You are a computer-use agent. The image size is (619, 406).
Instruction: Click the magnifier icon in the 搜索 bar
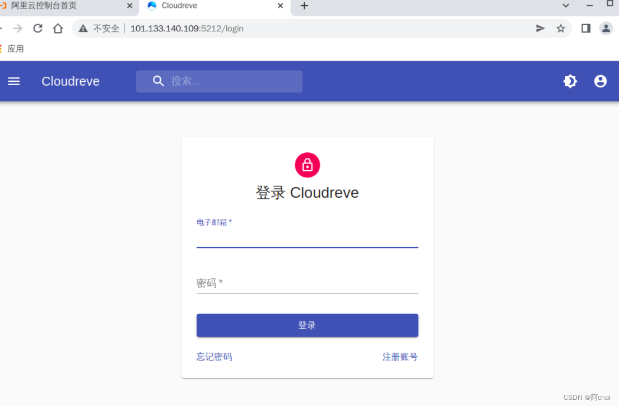click(x=159, y=81)
